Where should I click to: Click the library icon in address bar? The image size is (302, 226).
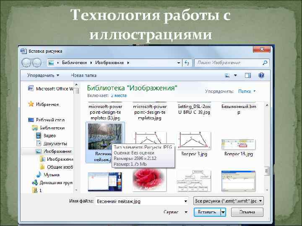(x=51, y=63)
